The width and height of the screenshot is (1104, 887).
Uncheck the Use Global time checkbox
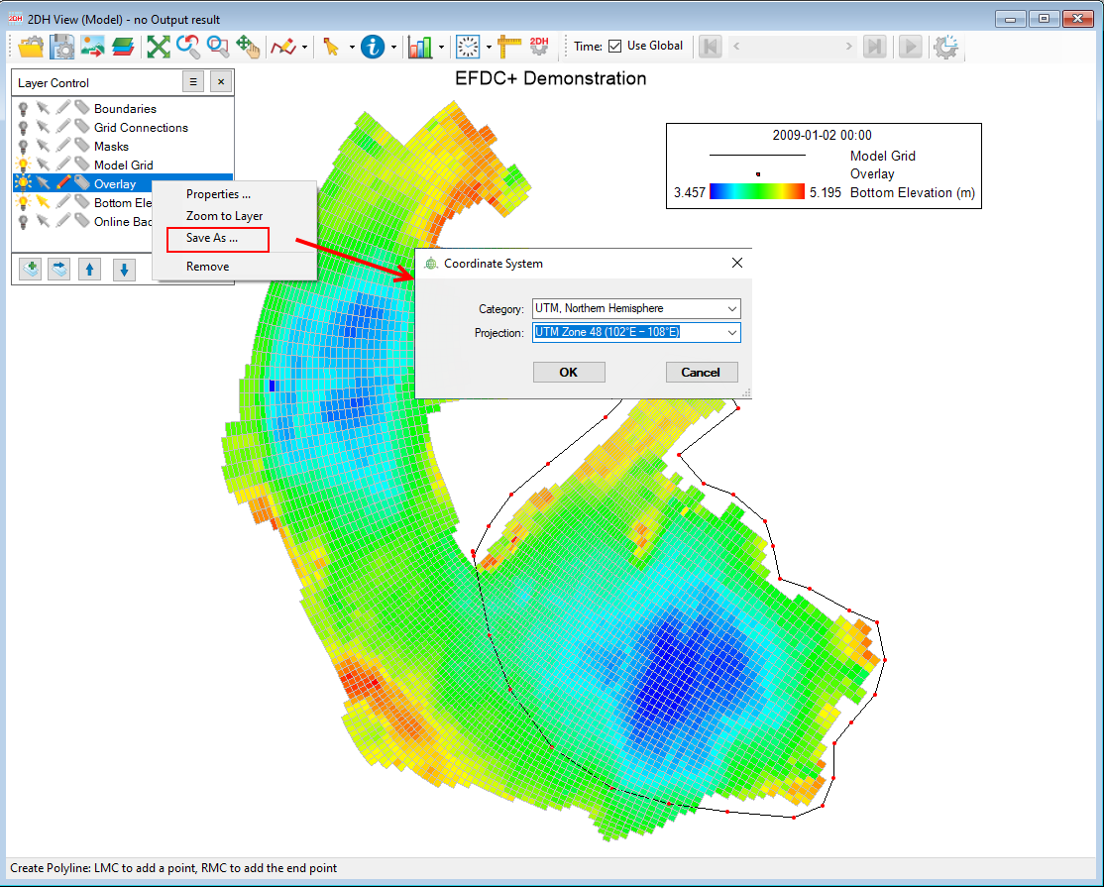(x=616, y=45)
